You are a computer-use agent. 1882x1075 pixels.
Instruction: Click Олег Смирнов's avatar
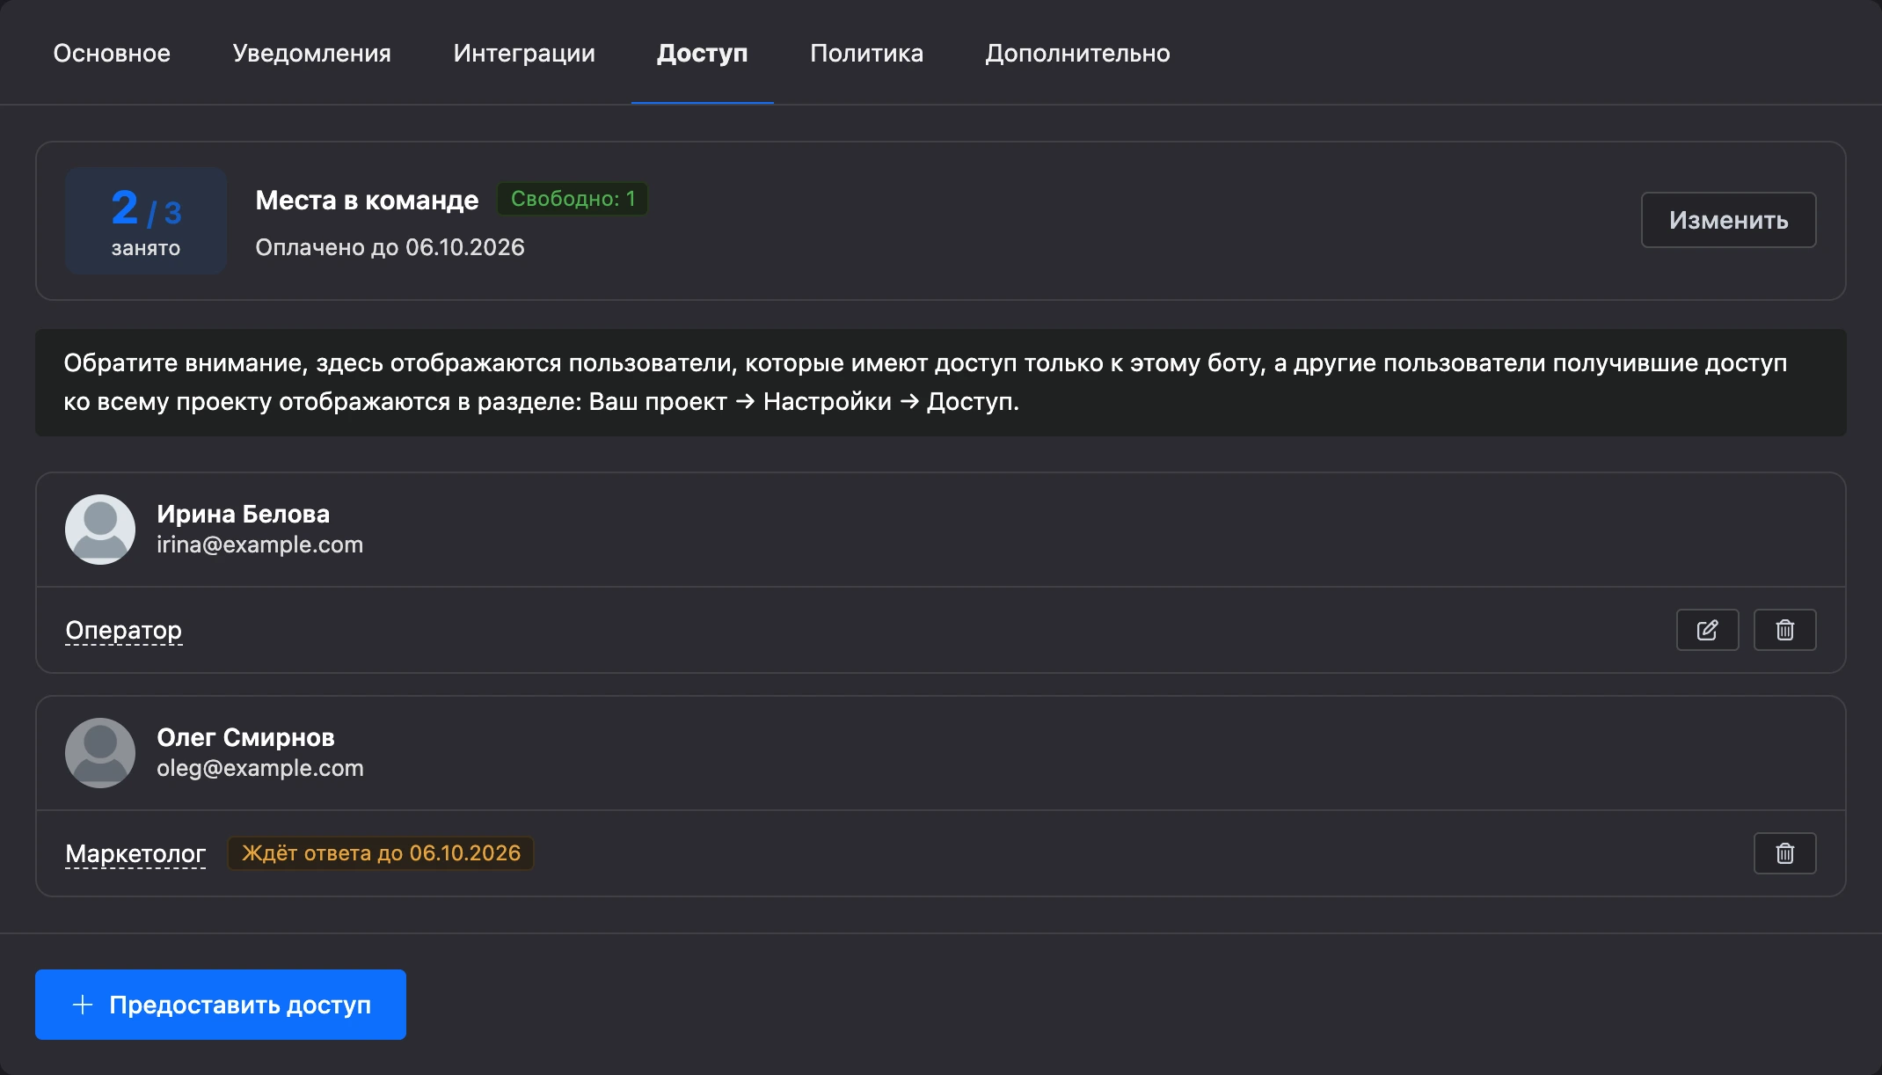(100, 753)
